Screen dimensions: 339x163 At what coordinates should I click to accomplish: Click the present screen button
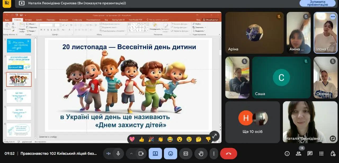pos(155,153)
